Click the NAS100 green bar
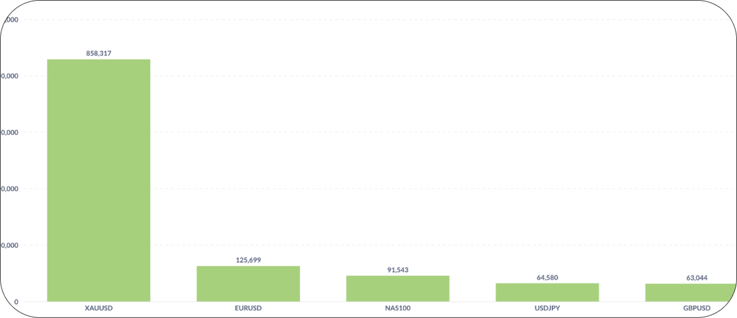The width and height of the screenshot is (737, 318). [x=398, y=288]
